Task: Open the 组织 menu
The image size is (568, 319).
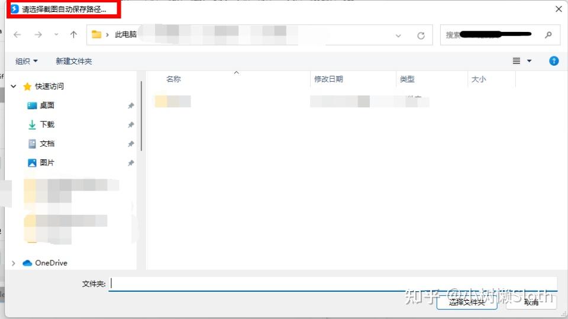Action: click(x=26, y=61)
